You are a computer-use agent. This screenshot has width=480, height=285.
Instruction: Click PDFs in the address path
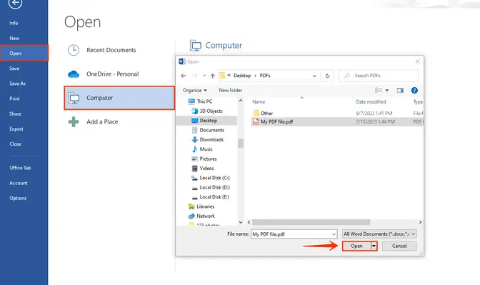(x=265, y=76)
